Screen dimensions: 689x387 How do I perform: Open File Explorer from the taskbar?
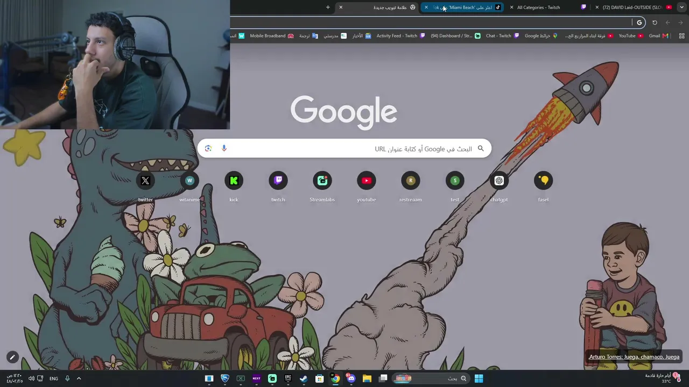(367, 378)
